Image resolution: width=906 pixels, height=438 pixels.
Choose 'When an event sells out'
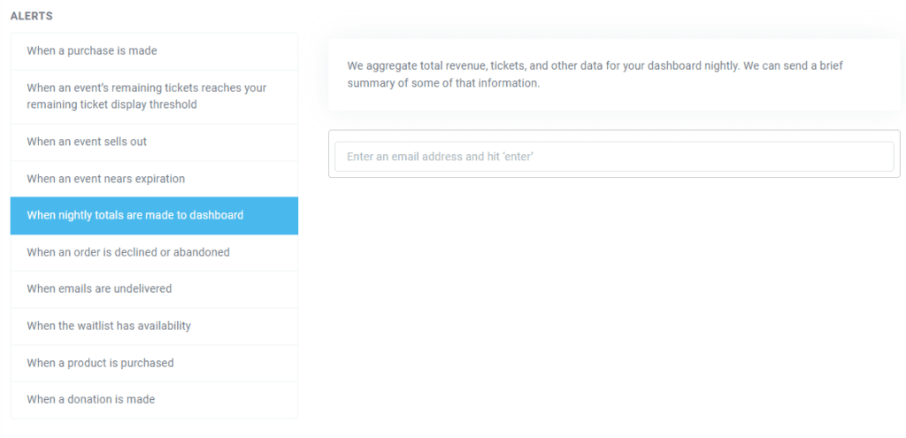(87, 142)
